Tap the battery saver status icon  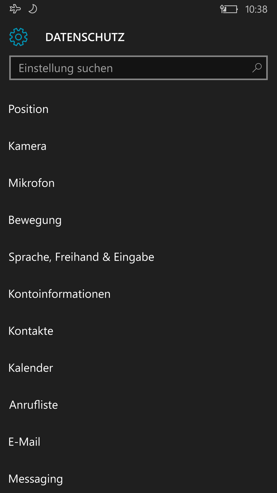[x=229, y=9]
